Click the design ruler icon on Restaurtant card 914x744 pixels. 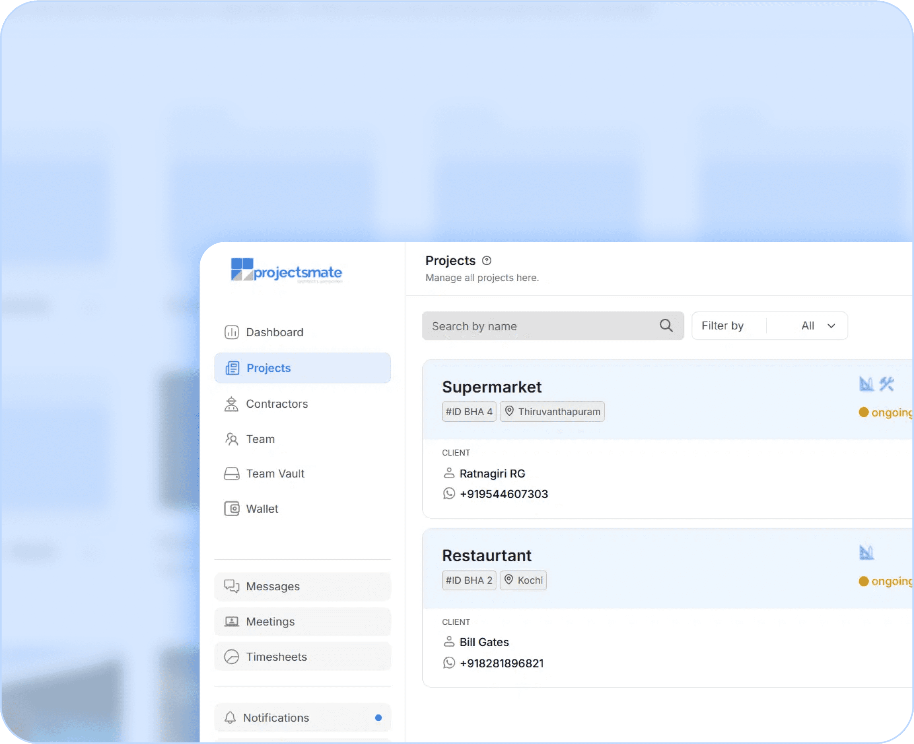tap(866, 552)
